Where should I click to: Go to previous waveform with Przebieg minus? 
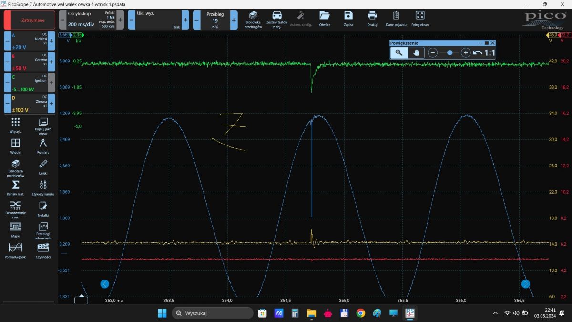[196, 20]
